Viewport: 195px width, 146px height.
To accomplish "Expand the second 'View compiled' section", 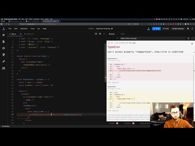I will [112, 110].
